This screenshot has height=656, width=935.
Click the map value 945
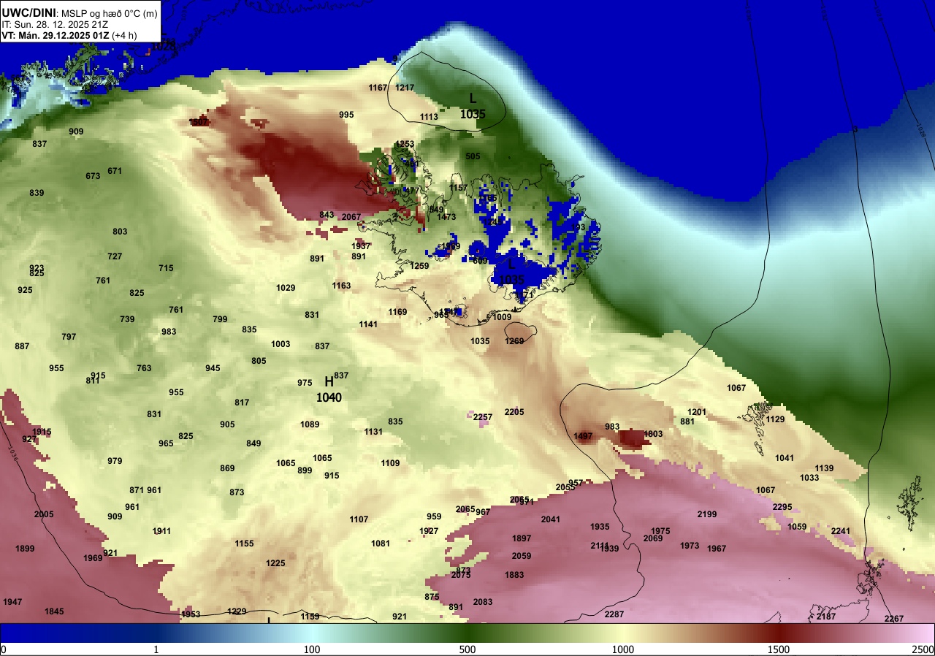pos(213,368)
